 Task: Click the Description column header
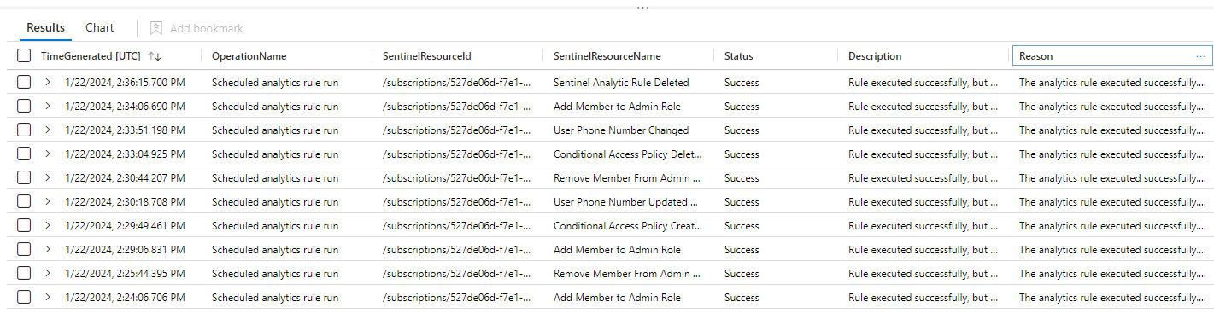tap(875, 56)
